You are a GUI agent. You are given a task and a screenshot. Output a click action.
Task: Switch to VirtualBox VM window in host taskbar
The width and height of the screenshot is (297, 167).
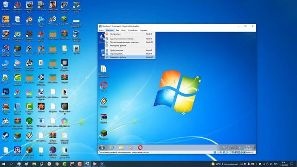click(x=87, y=164)
